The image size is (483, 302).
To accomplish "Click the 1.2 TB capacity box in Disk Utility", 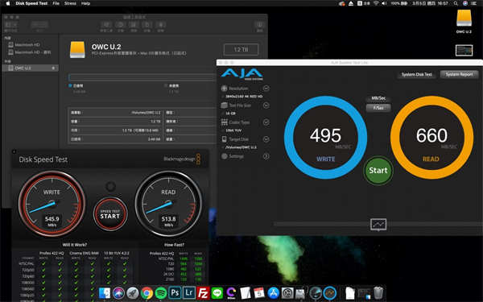I will point(241,50).
